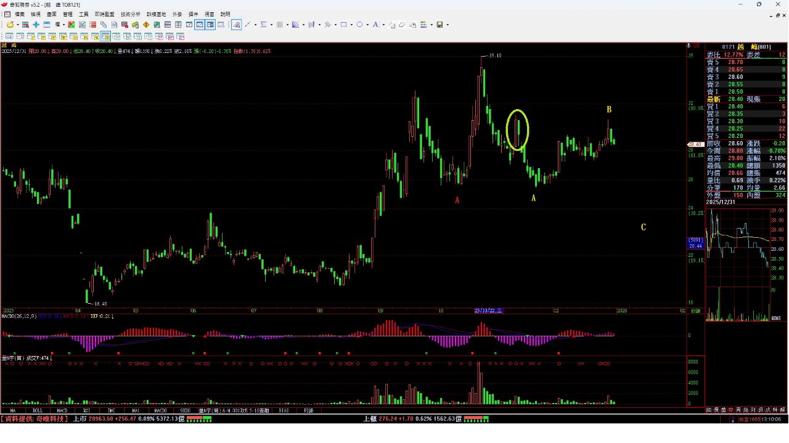Expand dropdown arrow beside vertical lines tool
This screenshot has width=789, height=443.
point(287,25)
